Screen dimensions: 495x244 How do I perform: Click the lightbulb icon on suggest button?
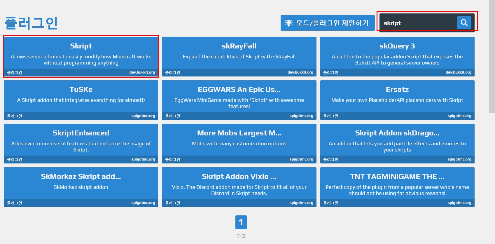(x=288, y=23)
